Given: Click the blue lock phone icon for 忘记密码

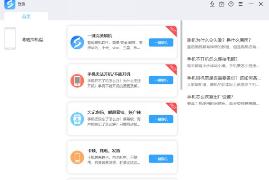Looking at the screenshot, I should (77, 119).
